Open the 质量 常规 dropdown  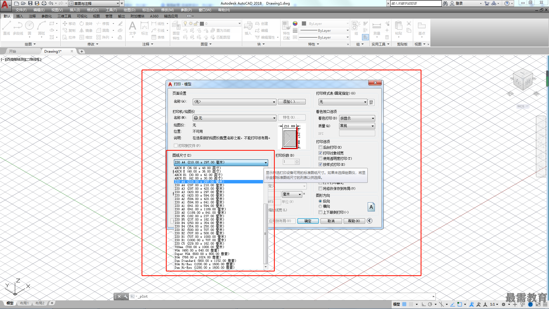[357, 126]
